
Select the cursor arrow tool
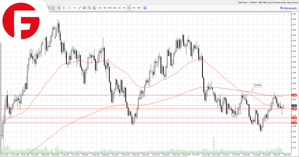pyautogui.click(x=59, y=8)
